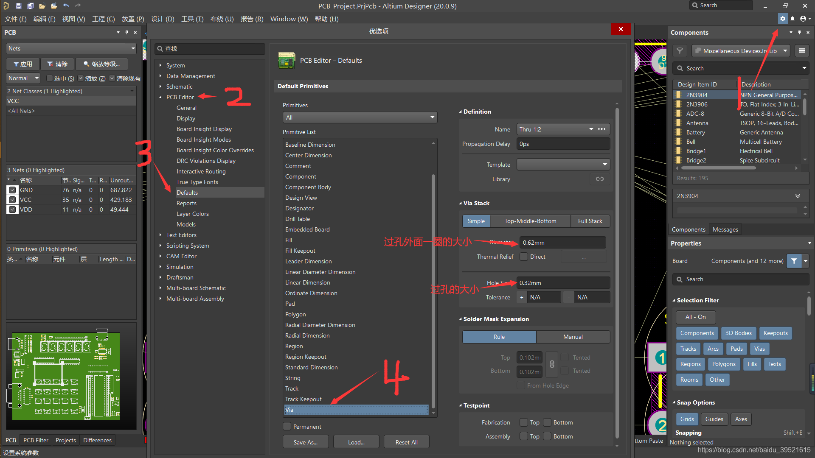The height and width of the screenshot is (458, 815).
Task: Expand the Text Editors tree node
Action: 160,235
